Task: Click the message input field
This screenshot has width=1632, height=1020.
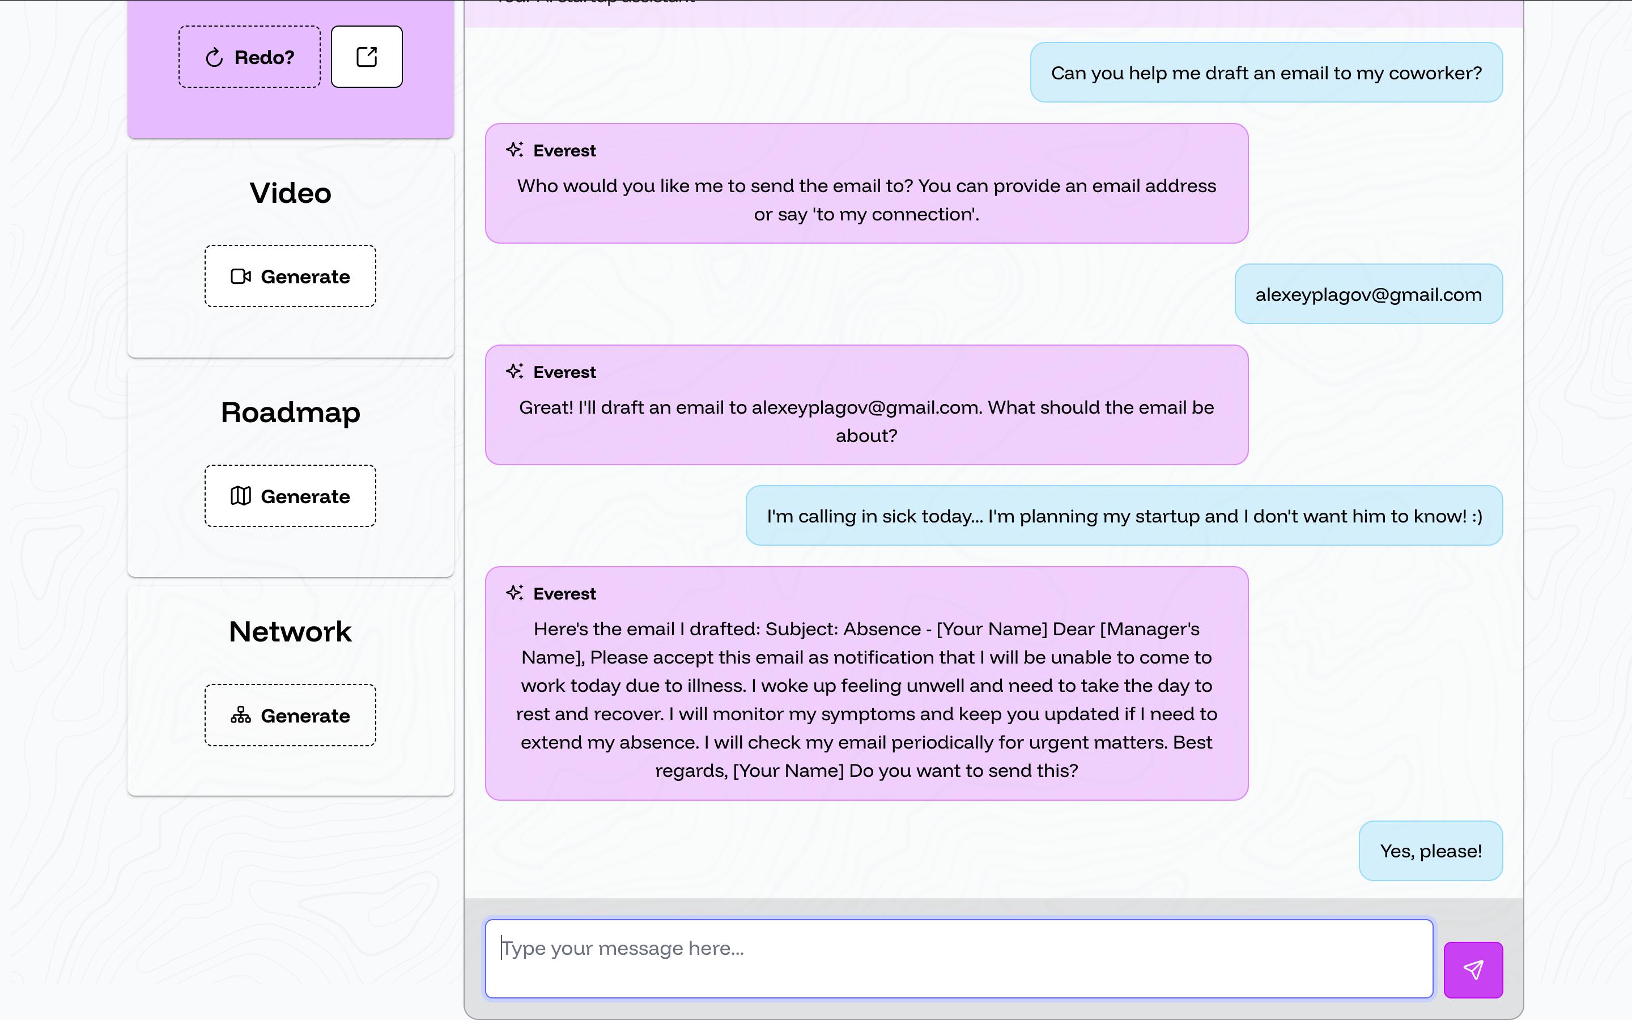Action: pos(958,958)
